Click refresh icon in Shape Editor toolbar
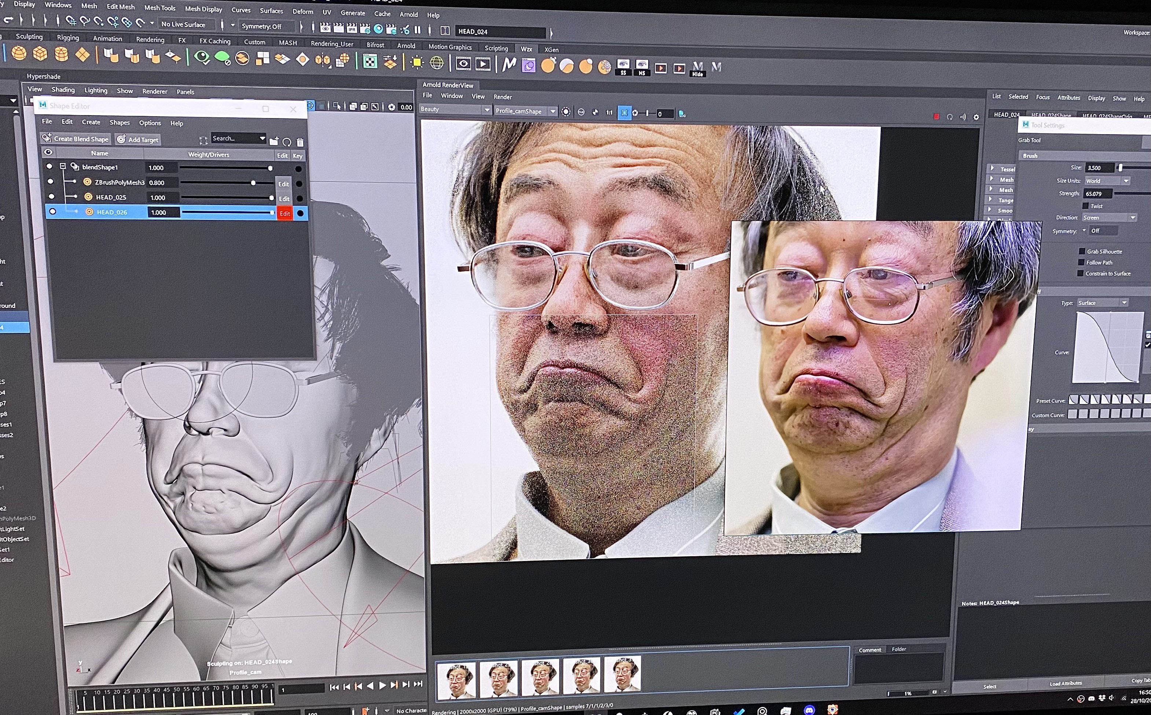 (287, 142)
